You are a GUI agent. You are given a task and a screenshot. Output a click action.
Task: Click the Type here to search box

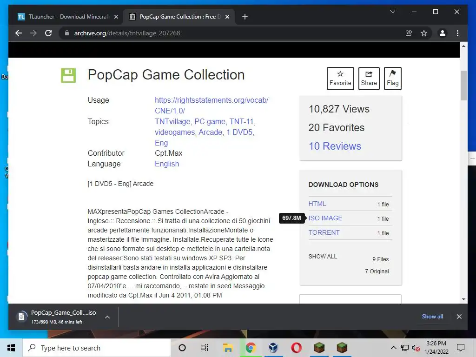tap(97, 348)
